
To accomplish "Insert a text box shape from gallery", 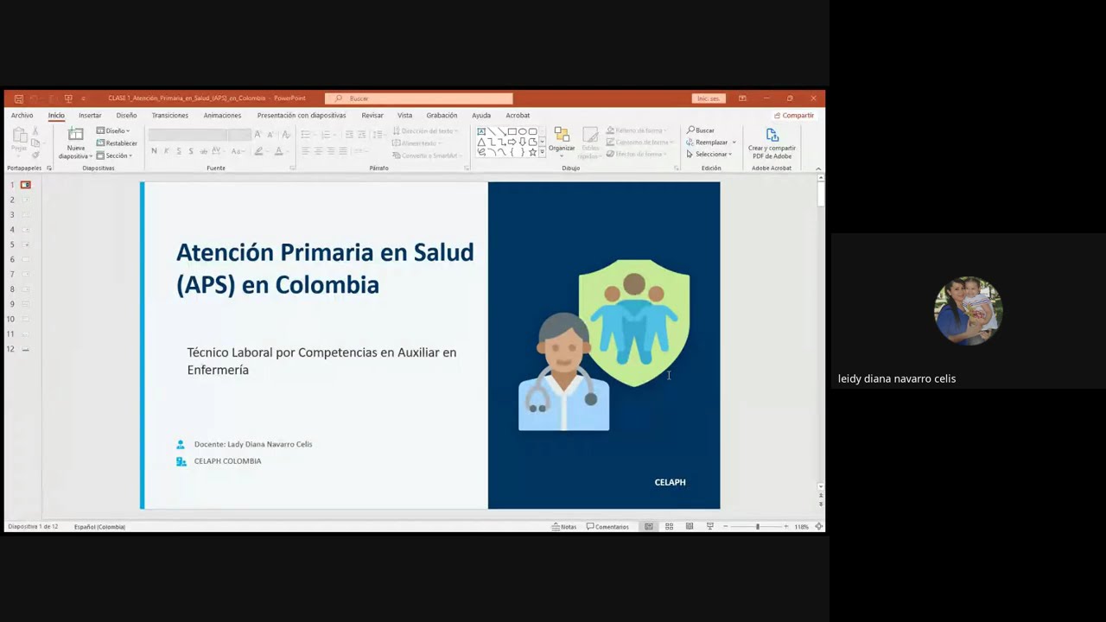I will pos(481,131).
